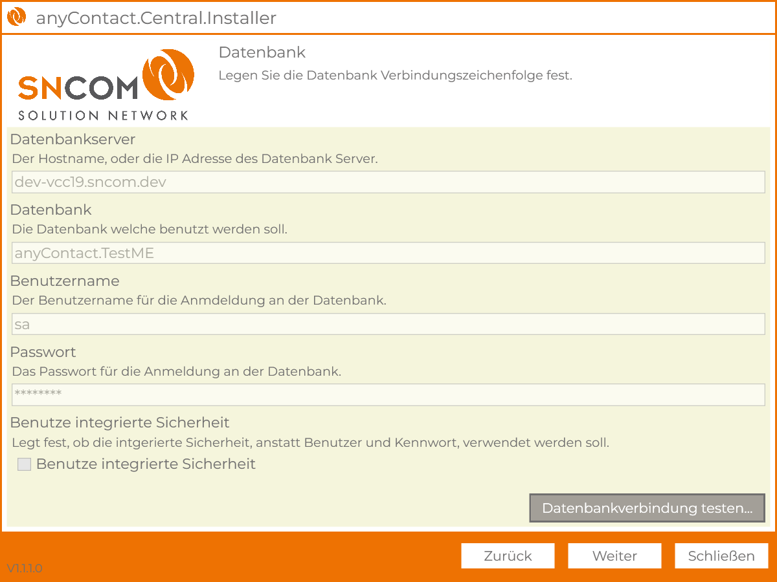Click the 'Benutzername' section label
Viewport: 777px width, 582px height.
pos(65,281)
